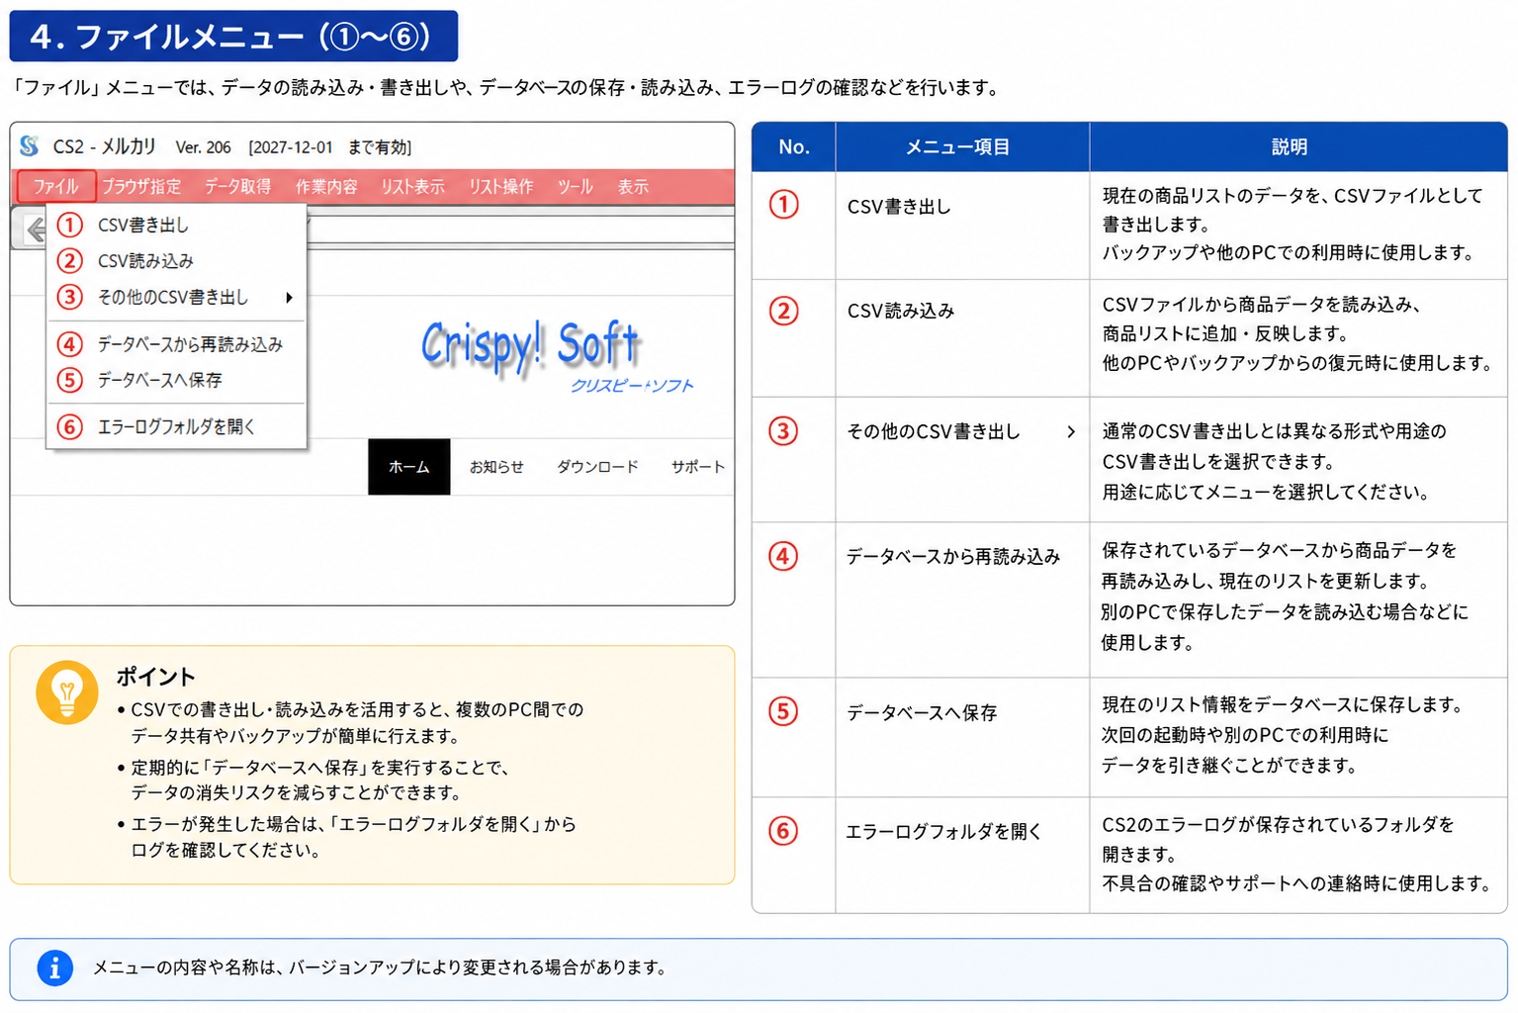
Task: Click the chevron beside その他のCSV書き出し in table
Action: tap(1071, 431)
